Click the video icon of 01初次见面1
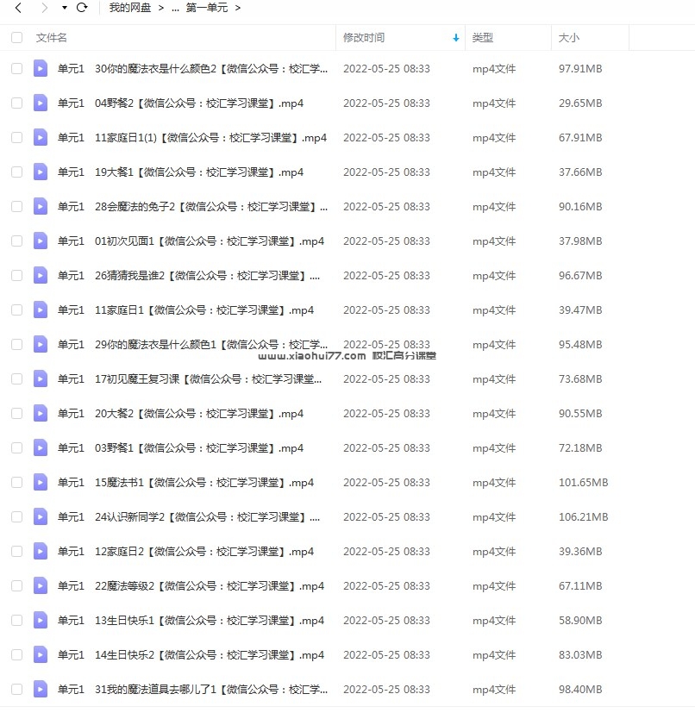Screen dimensions: 695x719 click(41, 241)
